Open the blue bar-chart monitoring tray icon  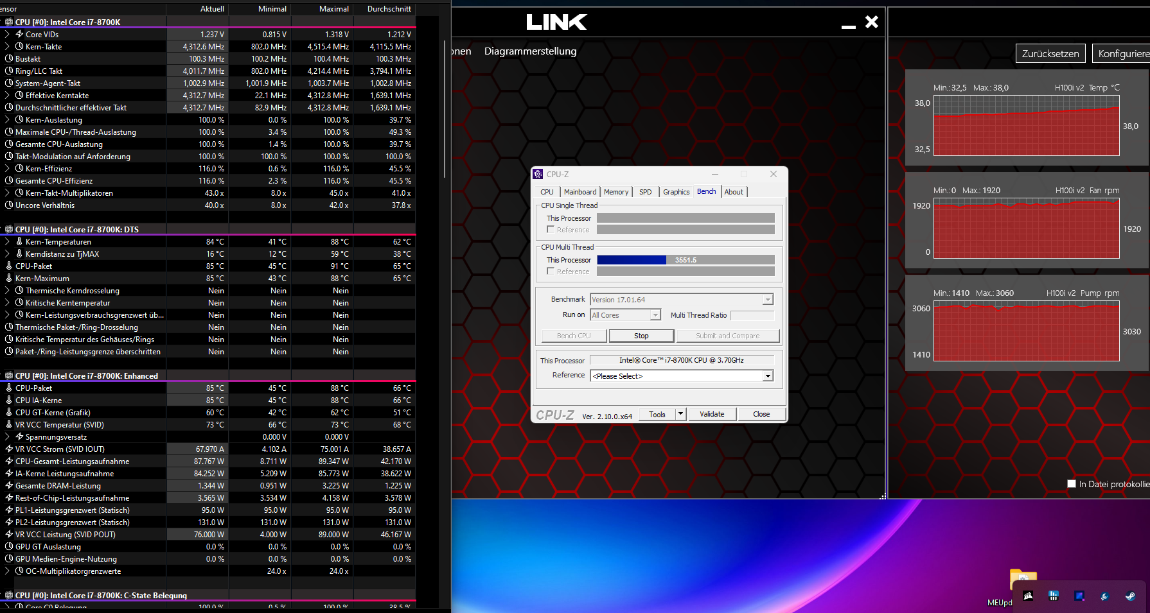click(1054, 596)
